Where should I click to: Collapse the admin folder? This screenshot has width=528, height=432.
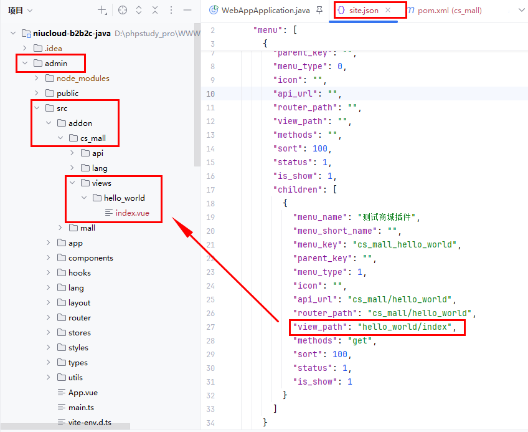click(25, 63)
